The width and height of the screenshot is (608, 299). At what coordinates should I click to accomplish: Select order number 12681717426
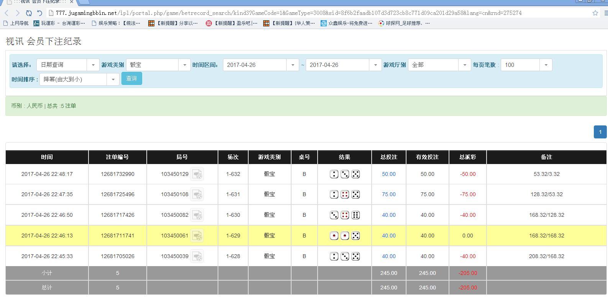(x=118, y=215)
